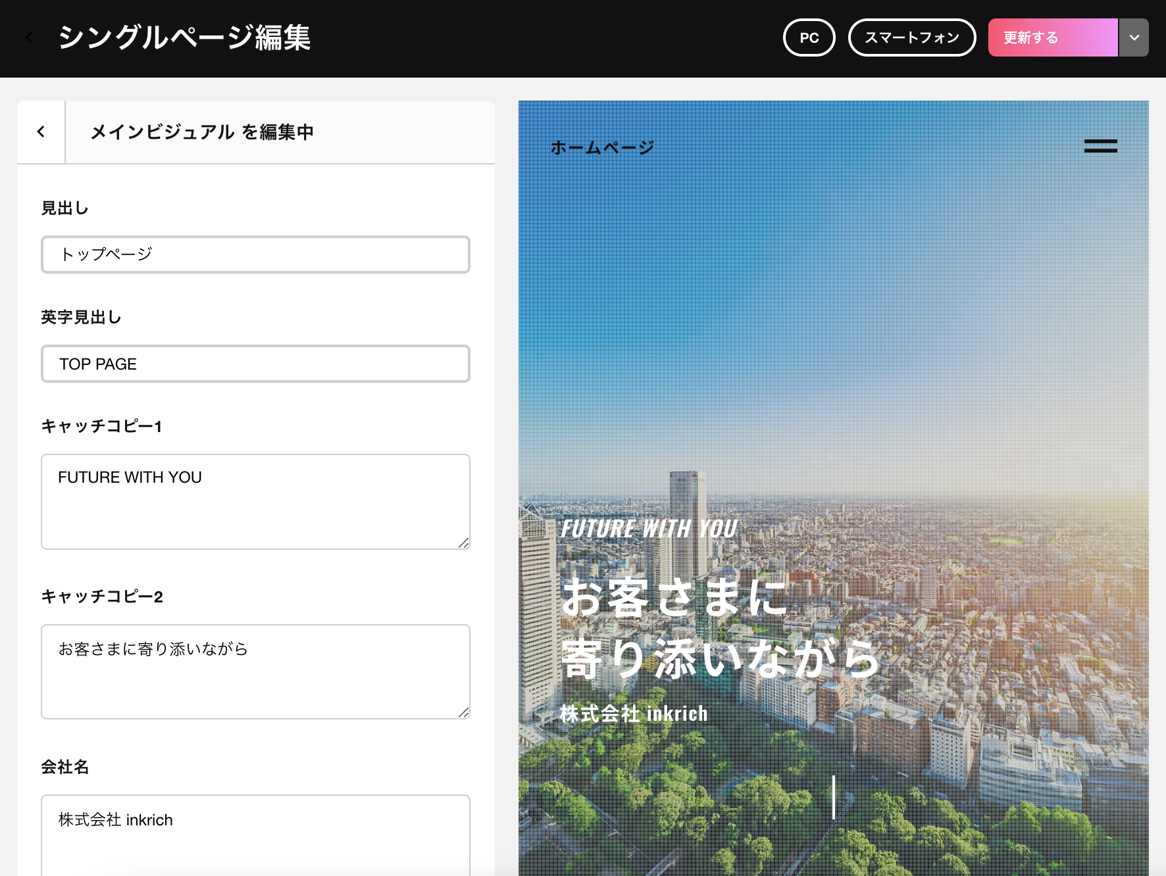This screenshot has width=1166, height=876.
Task: Click the 英字見出し field label
Action: (x=81, y=318)
